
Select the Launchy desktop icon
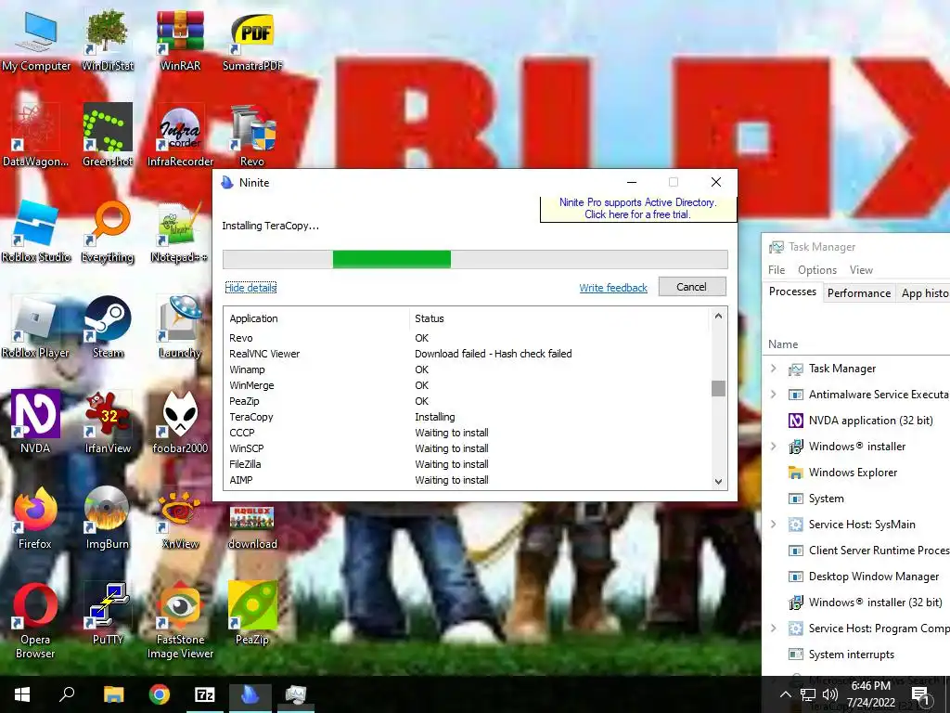(x=180, y=328)
